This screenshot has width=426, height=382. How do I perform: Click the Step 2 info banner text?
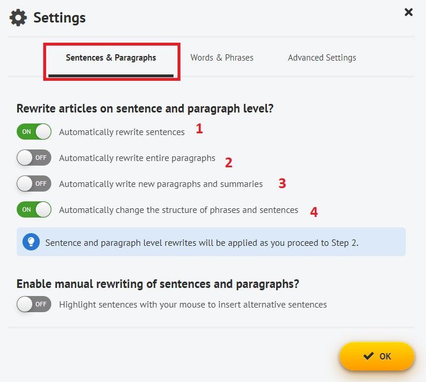[x=202, y=242]
